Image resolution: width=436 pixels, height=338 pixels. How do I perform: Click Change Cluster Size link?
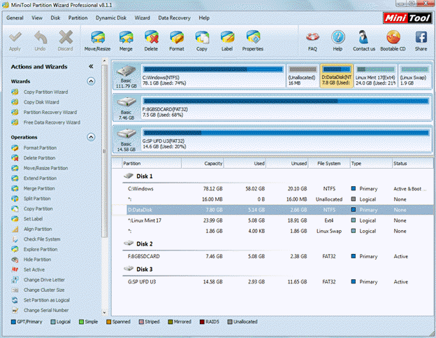[44, 290]
